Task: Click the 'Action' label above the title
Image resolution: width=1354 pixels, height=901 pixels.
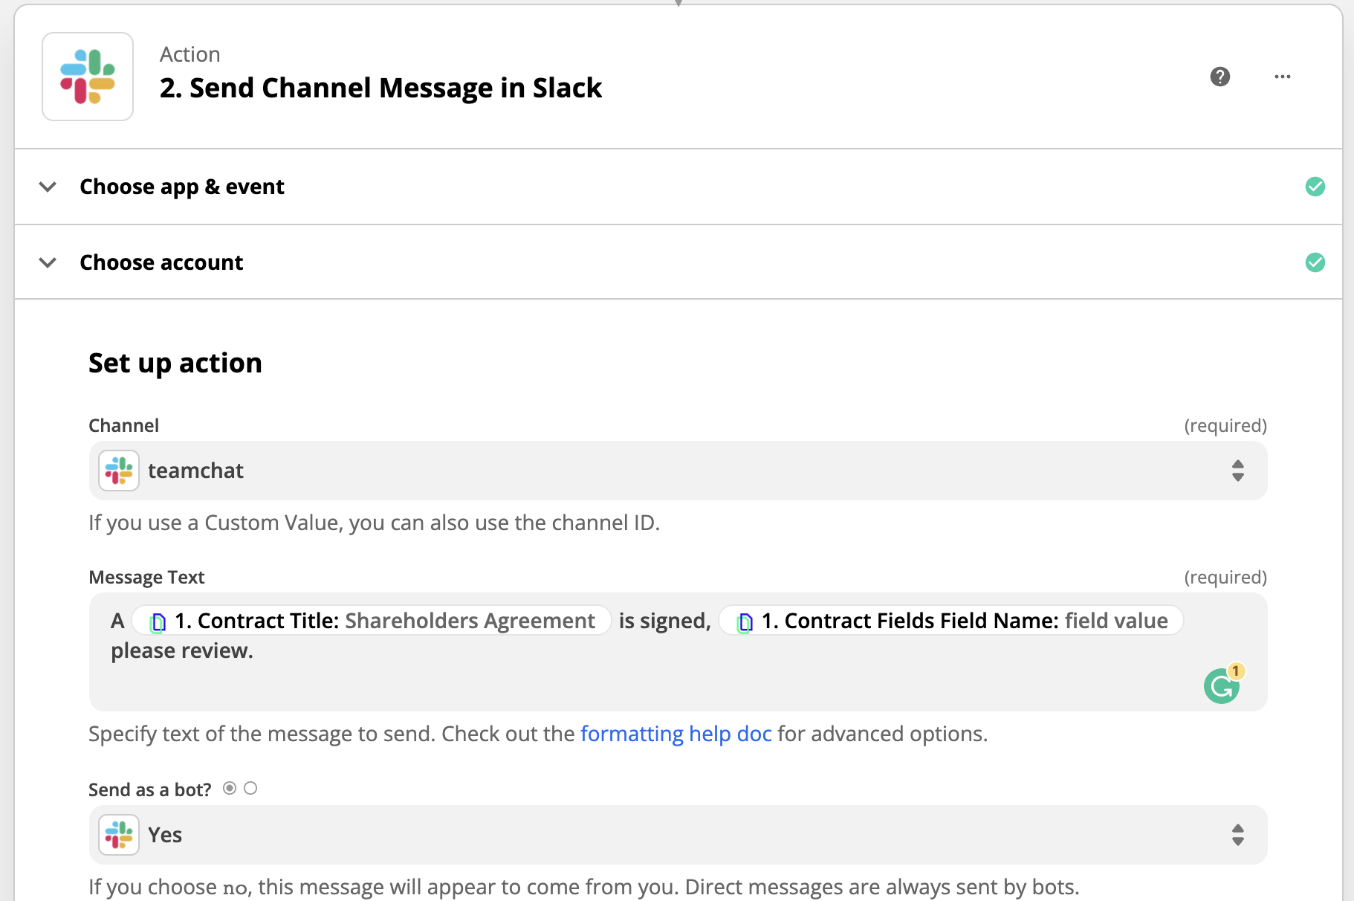Action: pyautogui.click(x=190, y=54)
